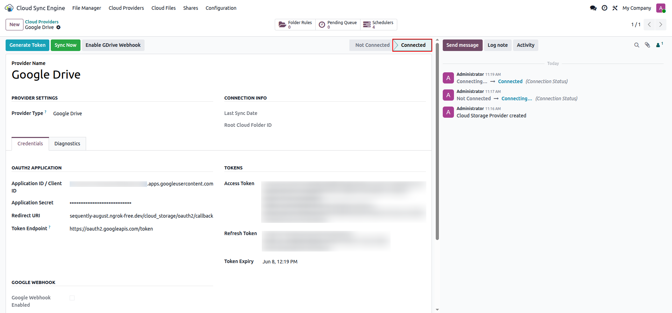Click Access Token field

[343, 202]
